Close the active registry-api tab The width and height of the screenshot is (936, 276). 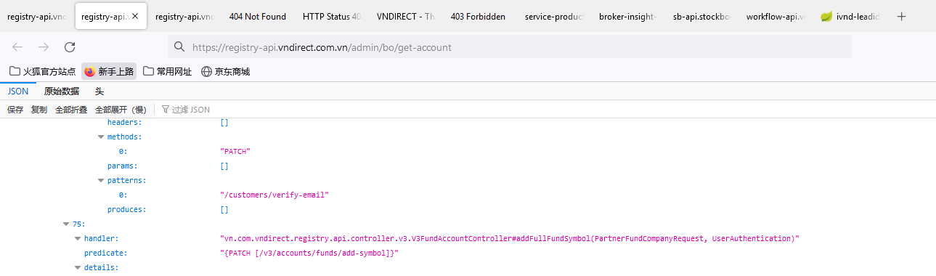pos(135,16)
